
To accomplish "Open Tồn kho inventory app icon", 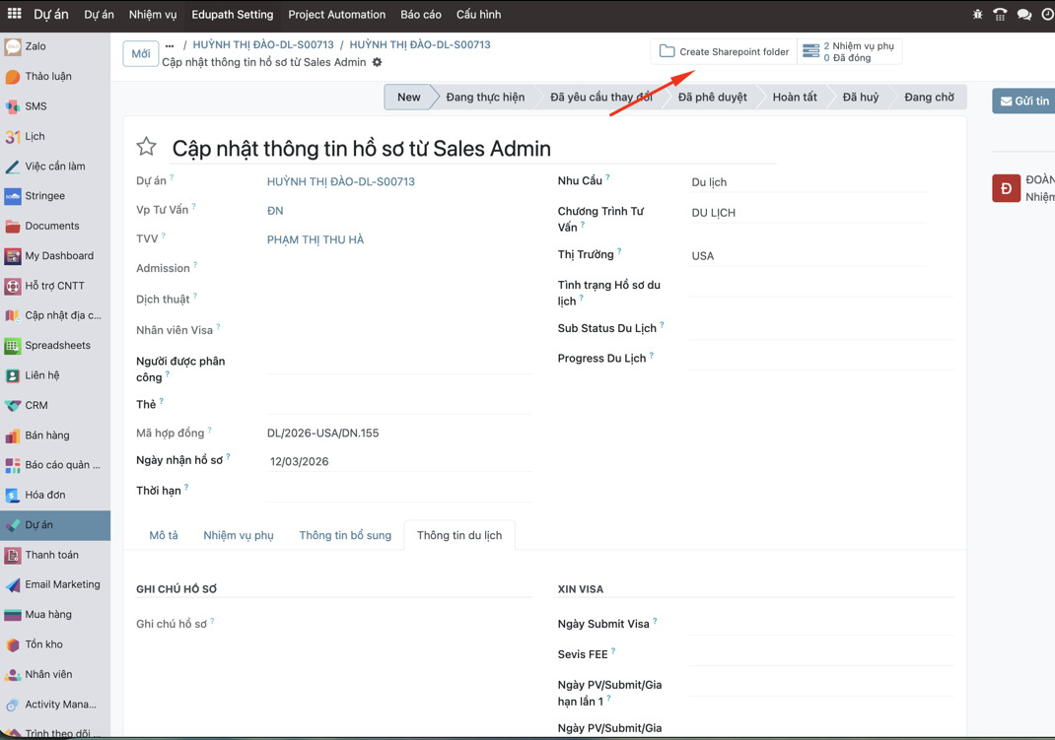I will tap(13, 644).
